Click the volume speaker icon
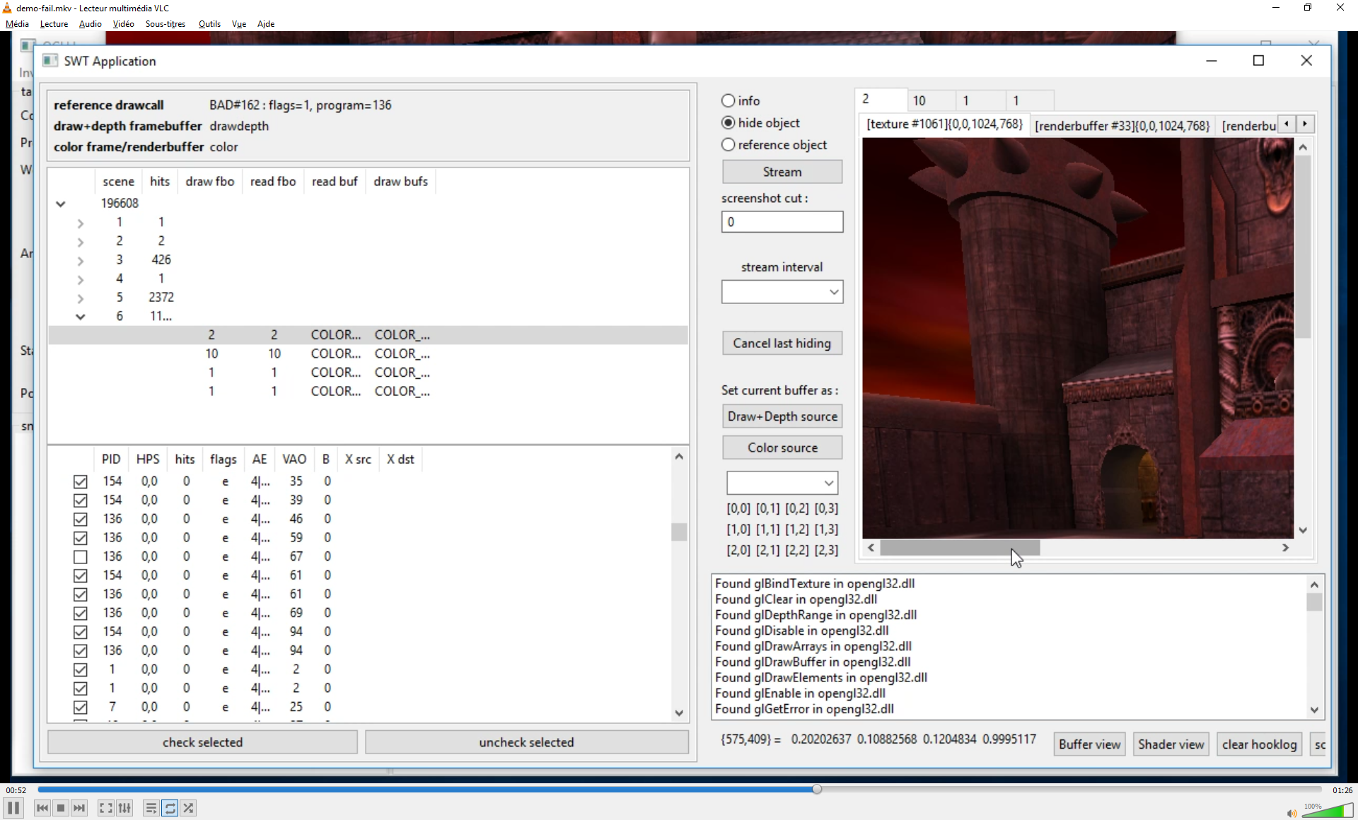 click(x=1292, y=813)
